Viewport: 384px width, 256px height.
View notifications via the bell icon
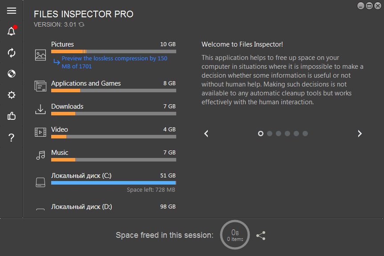(11, 31)
